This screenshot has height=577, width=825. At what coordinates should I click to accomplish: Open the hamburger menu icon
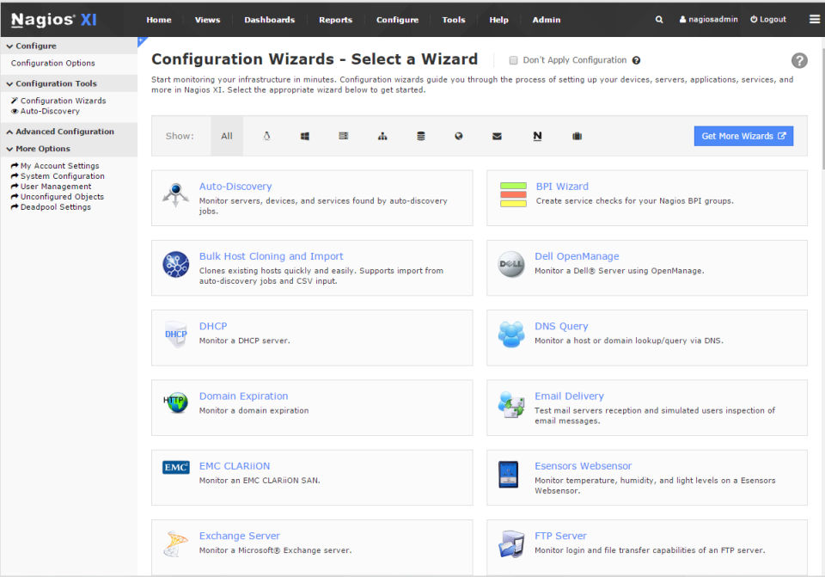815,19
